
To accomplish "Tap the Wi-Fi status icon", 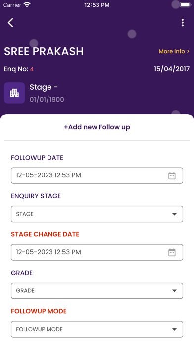I will click(x=27, y=5).
